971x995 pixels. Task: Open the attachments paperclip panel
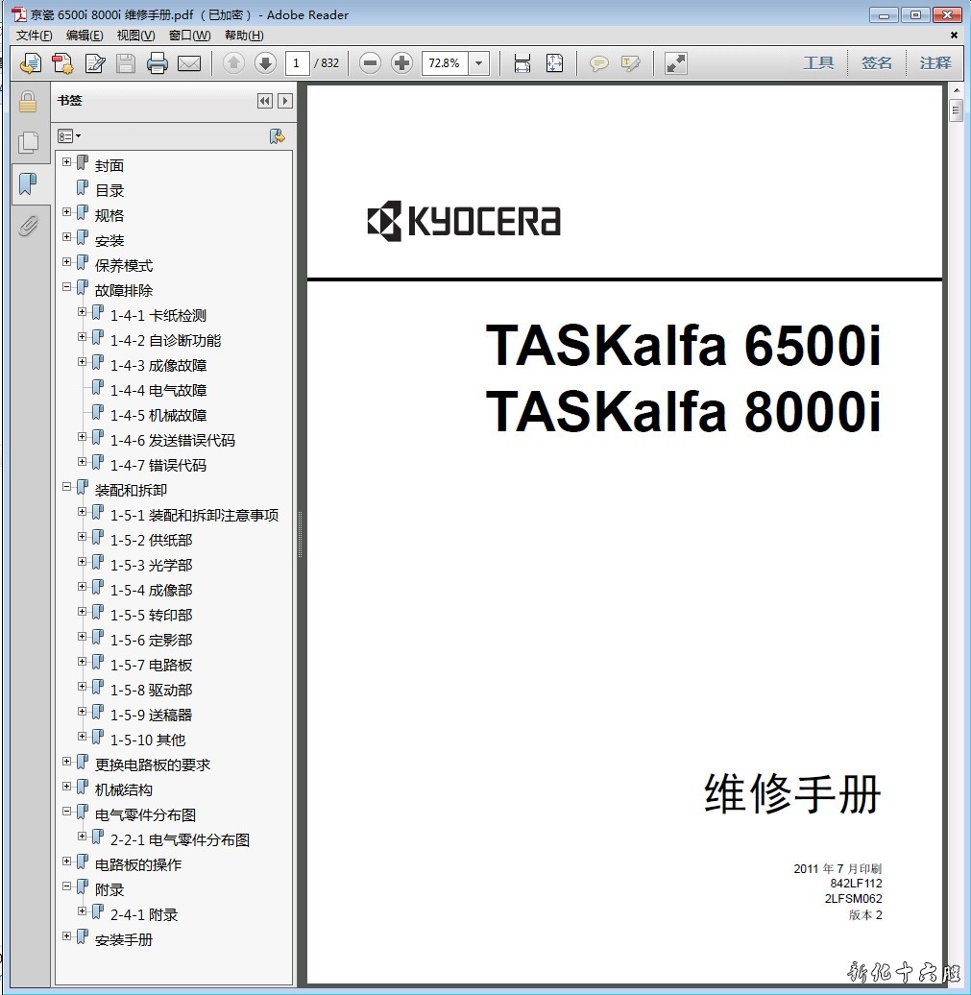point(28,226)
